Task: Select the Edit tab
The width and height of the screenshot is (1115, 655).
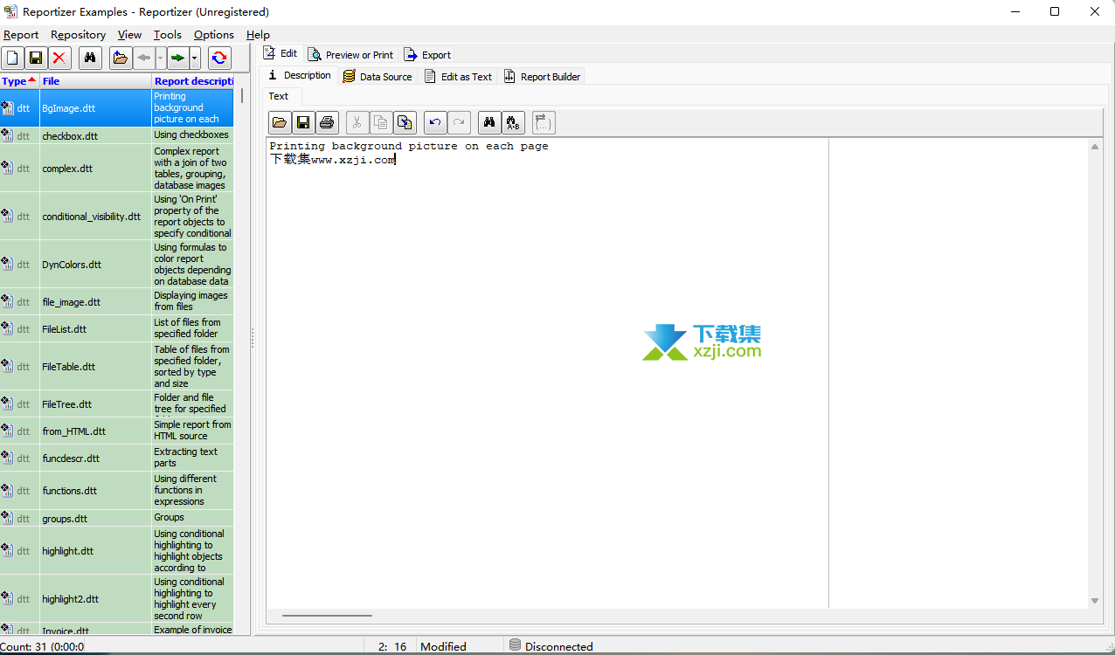Action: pos(280,53)
